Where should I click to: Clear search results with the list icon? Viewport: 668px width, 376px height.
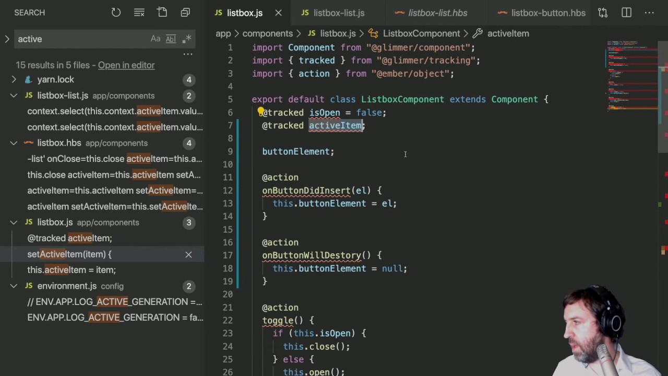[139, 13]
